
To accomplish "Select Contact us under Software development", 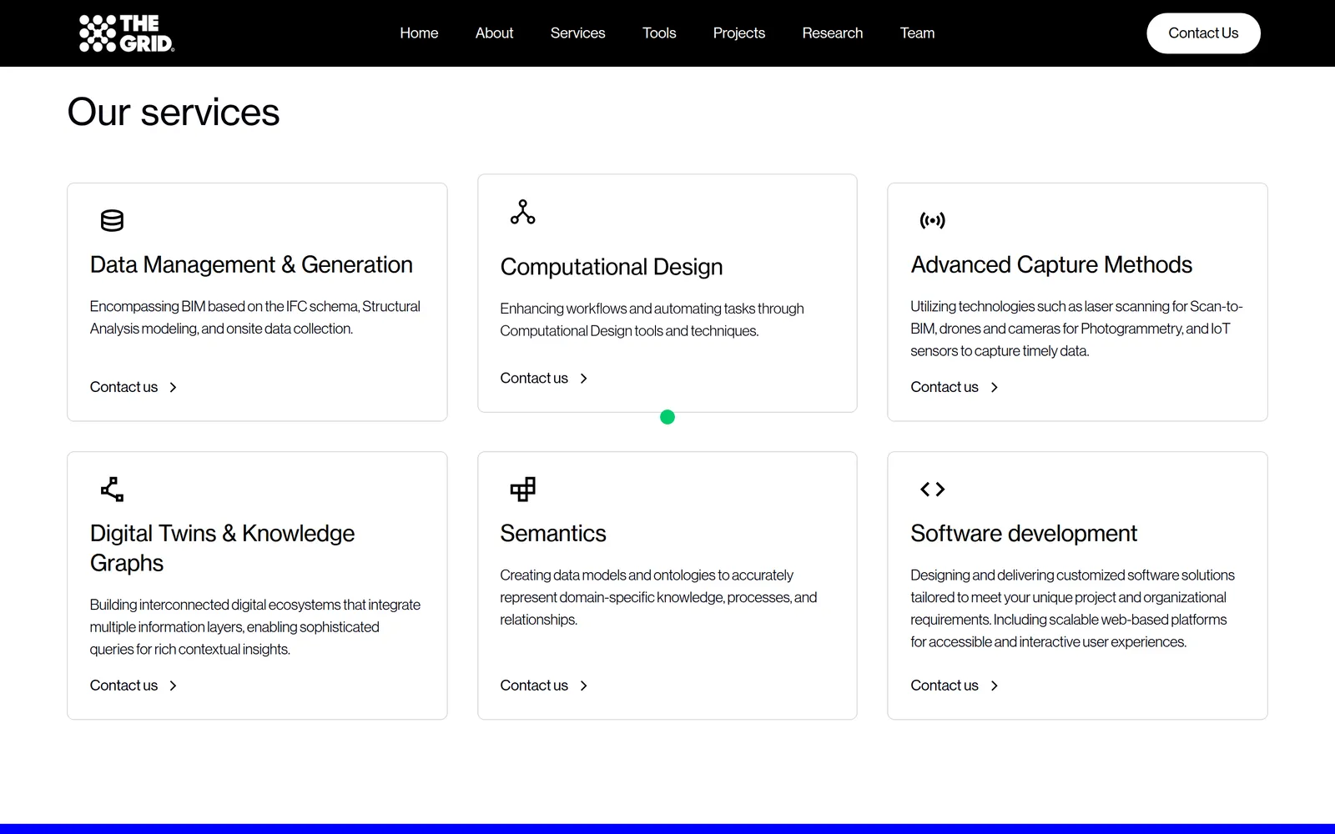I will click(944, 686).
